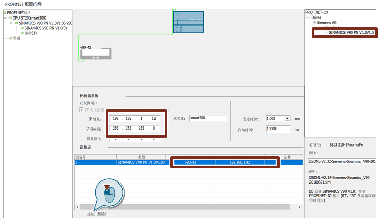
Task: Click the 0 octet of the subnet mask
Action: [154, 128]
